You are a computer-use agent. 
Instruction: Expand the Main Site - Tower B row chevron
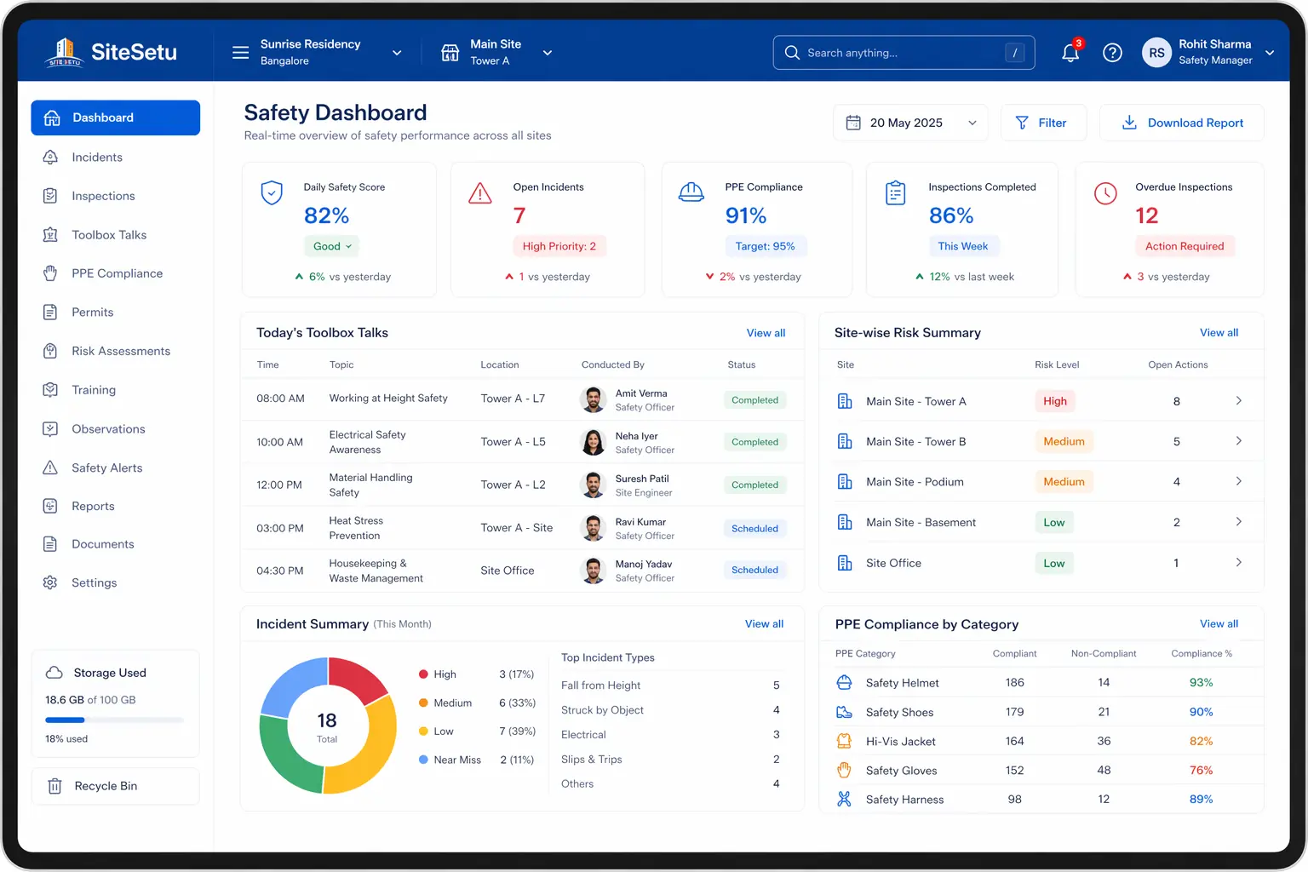coord(1238,441)
